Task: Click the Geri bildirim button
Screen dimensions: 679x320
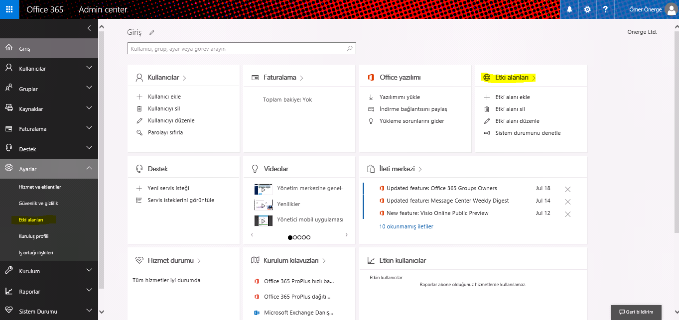Action: coord(636,312)
